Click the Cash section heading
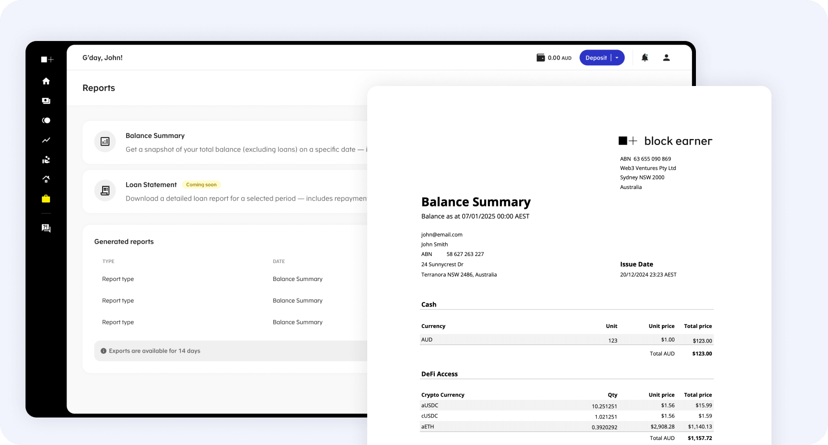828x445 pixels. tap(429, 304)
